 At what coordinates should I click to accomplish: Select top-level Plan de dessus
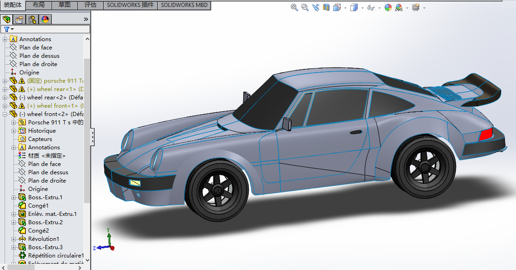pos(39,56)
